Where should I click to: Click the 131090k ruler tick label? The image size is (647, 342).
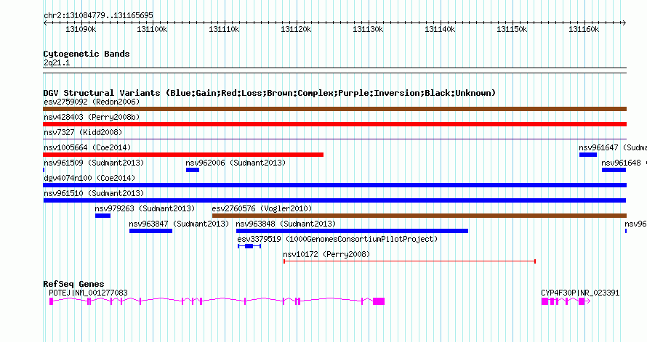[81, 29]
